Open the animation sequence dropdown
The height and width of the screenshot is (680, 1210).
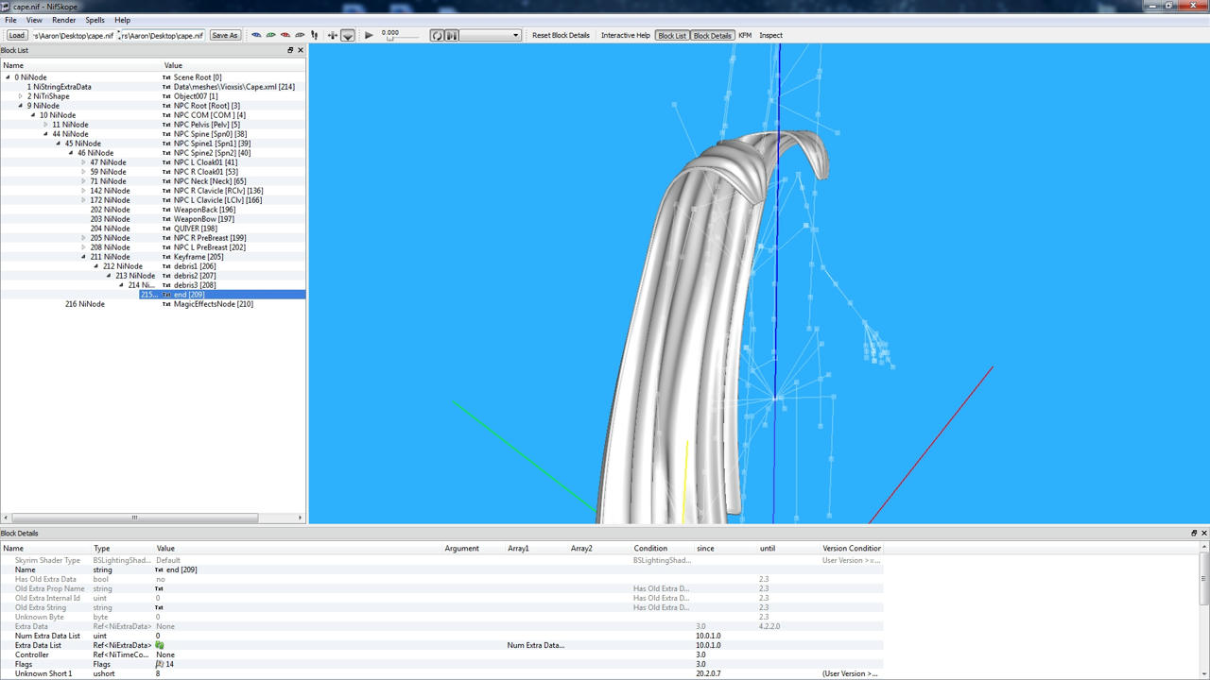pyautogui.click(x=491, y=36)
